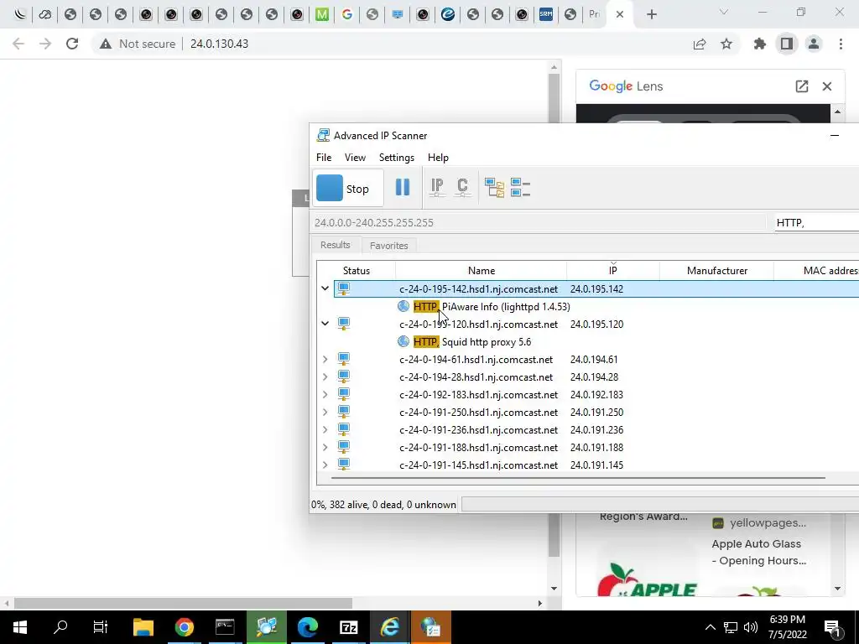The width and height of the screenshot is (859, 644).
Task: Open File Explorer from the taskbar
Action: pos(143,627)
